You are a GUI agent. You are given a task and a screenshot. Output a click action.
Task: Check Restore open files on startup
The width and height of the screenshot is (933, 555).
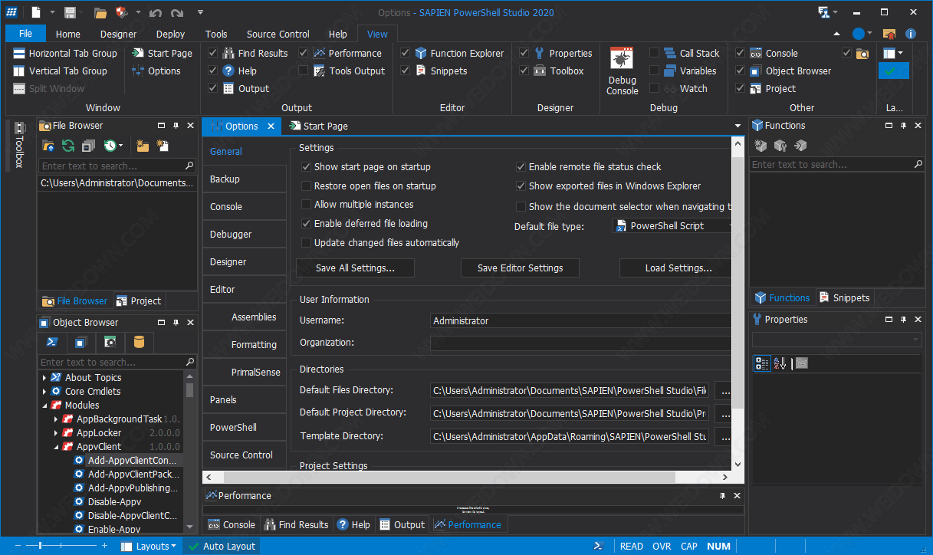(x=307, y=186)
